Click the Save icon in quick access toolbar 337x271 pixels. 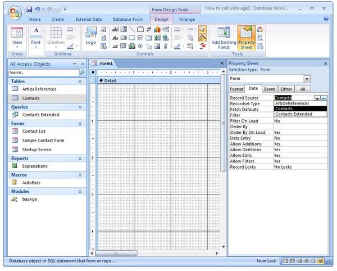[x=29, y=10]
